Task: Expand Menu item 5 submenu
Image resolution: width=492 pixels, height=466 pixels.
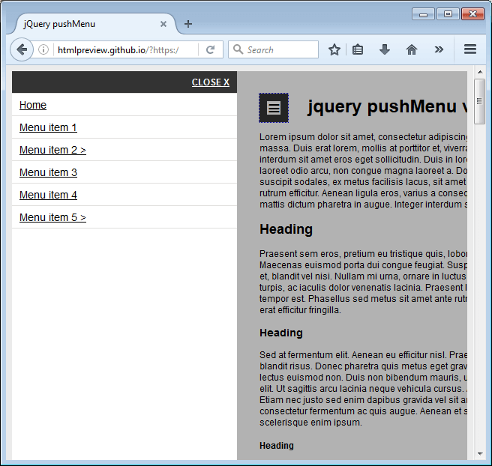Action: coord(52,217)
